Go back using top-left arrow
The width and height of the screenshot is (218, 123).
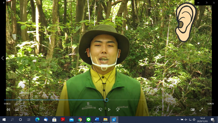[4, 3]
